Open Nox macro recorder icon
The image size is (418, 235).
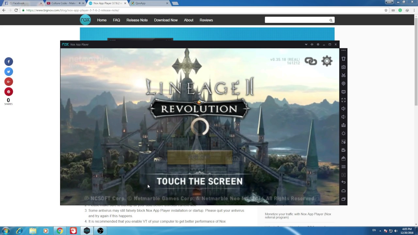[344, 142]
